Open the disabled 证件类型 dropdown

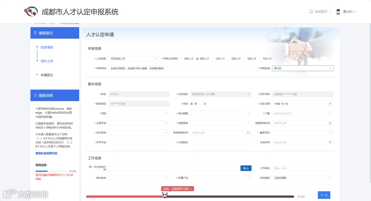(x=221, y=94)
